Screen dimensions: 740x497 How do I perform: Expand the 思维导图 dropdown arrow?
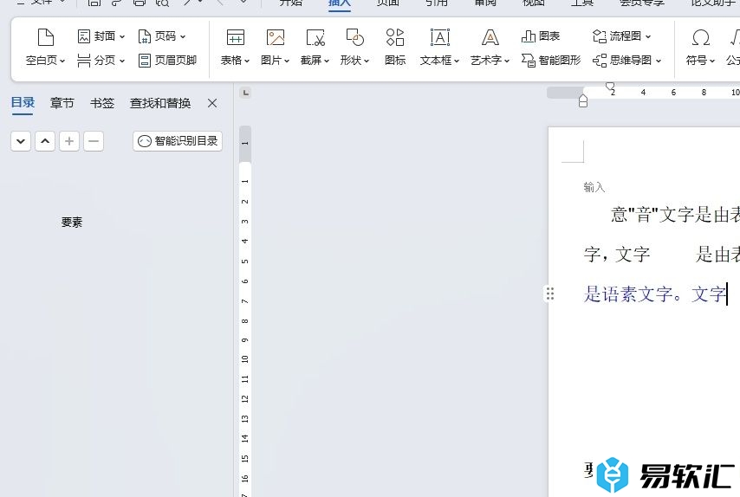pyautogui.click(x=658, y=61)
